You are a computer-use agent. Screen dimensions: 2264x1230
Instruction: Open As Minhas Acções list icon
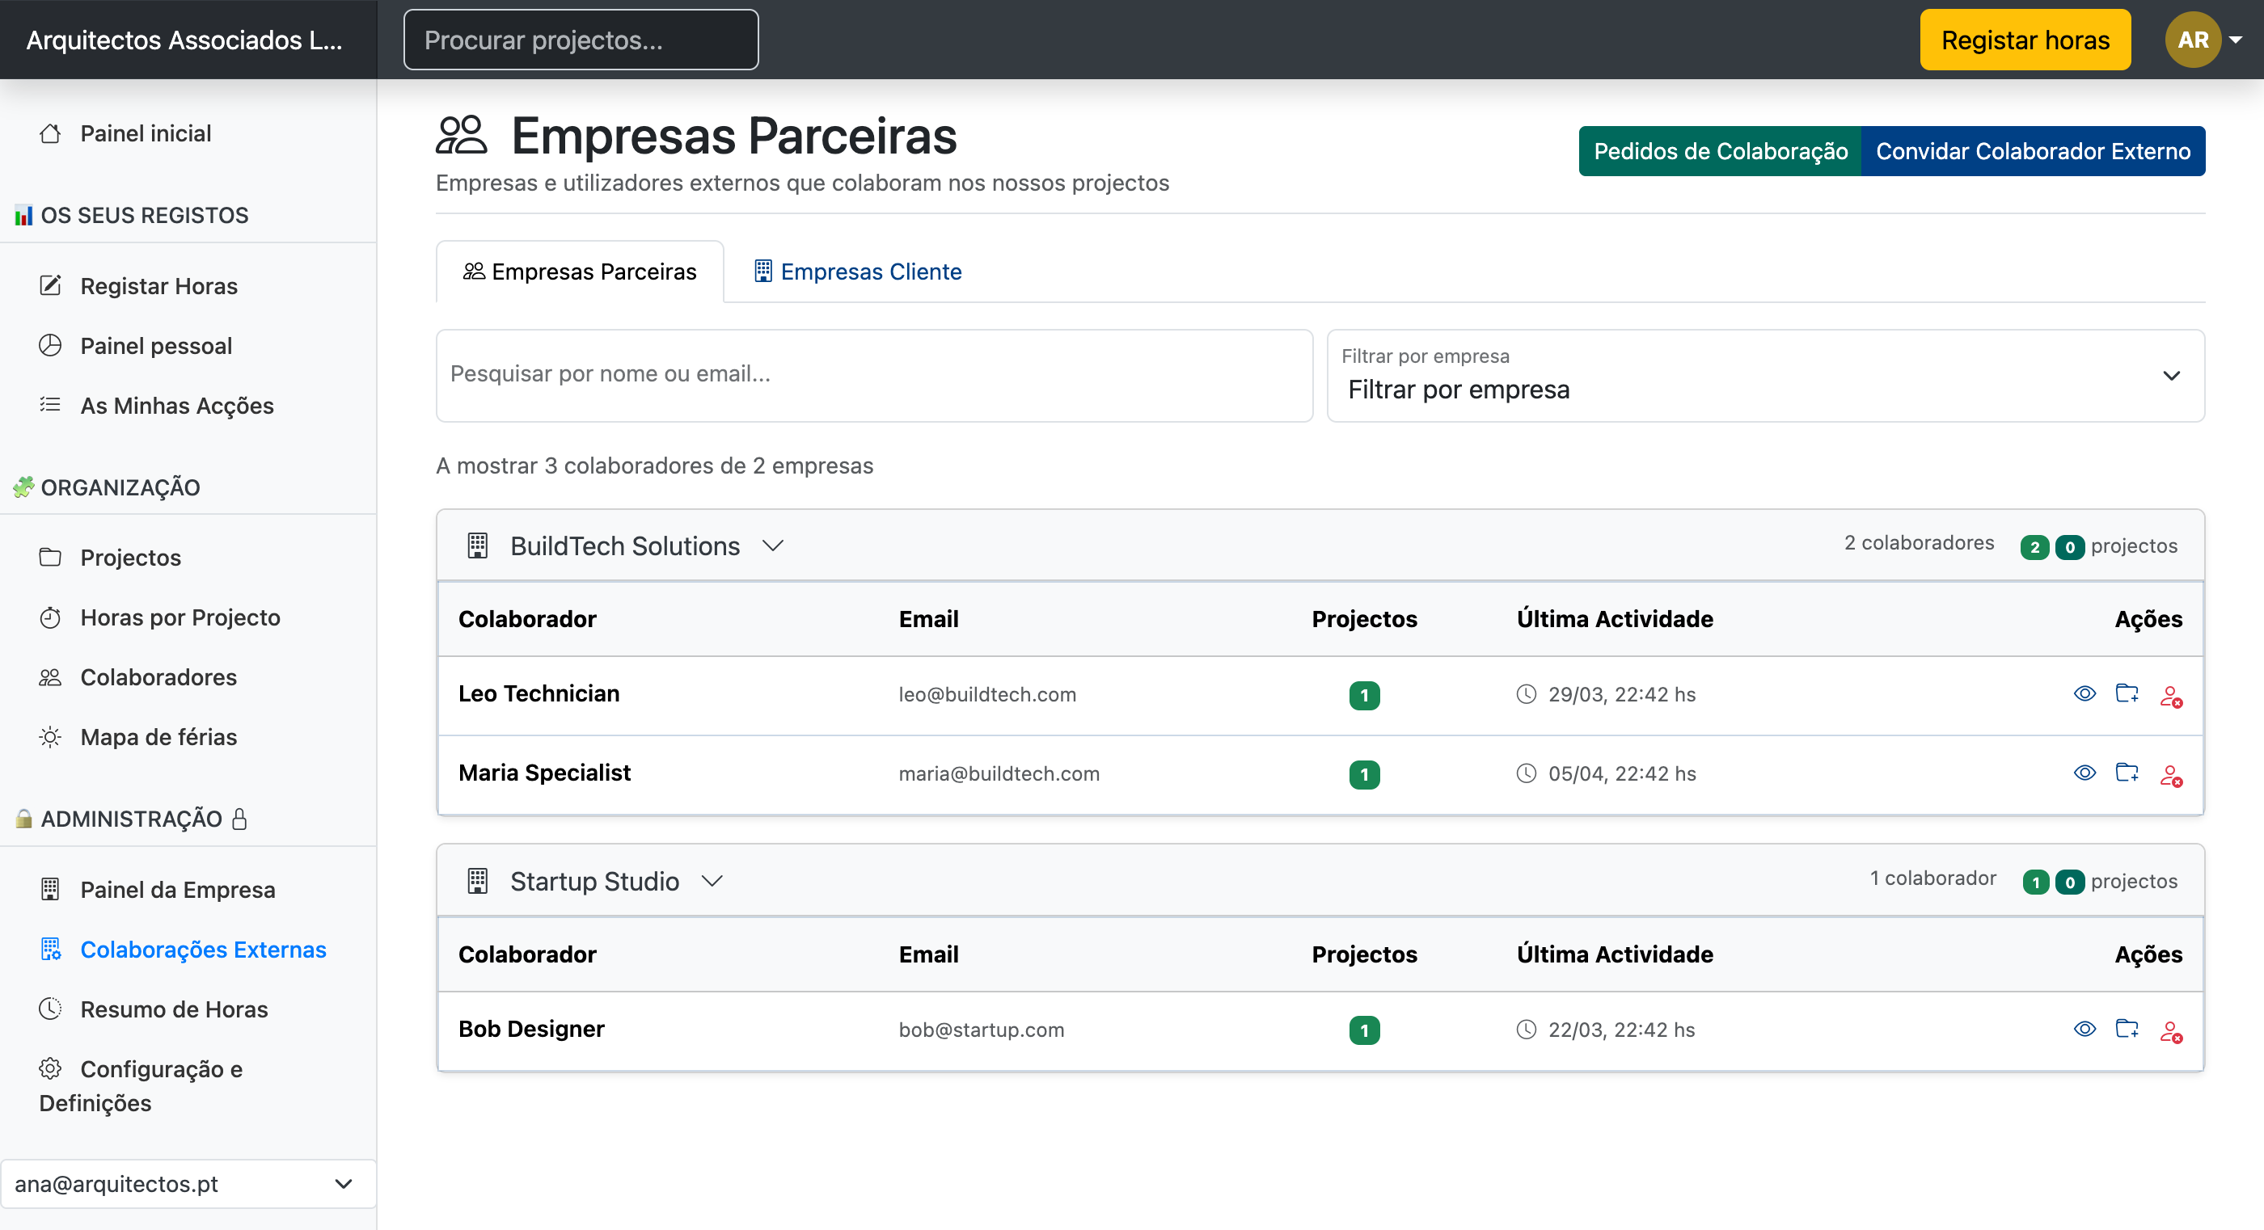coord(50,405)
